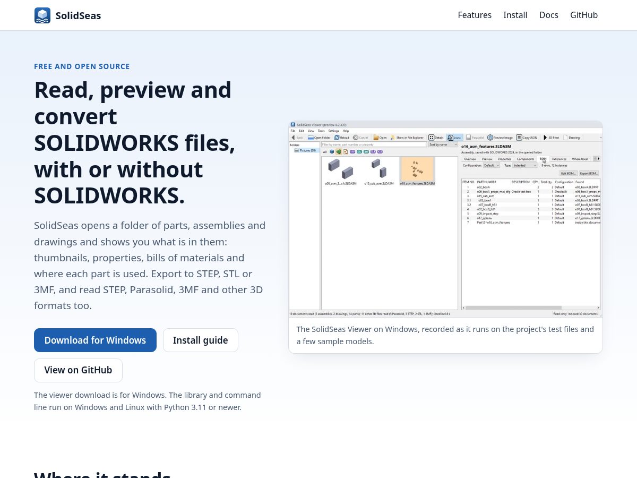Open the View menu in viewer
The image size is (637, 478).
click(x=311, y=131)
